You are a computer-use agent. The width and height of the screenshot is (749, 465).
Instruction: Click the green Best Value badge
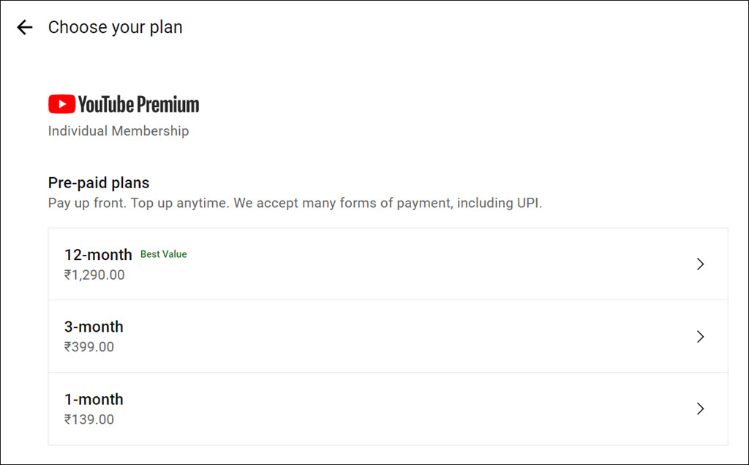163,255
